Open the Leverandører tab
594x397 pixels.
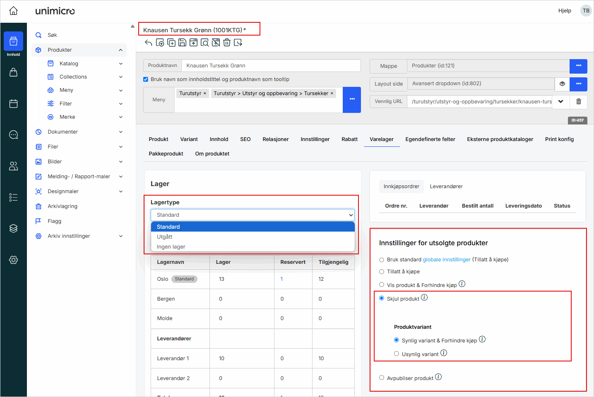pyautogui.click(x=446, y=187)
